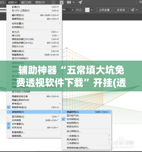Choose 隐藏边角构件(W) menu item

tap(34, 100)
